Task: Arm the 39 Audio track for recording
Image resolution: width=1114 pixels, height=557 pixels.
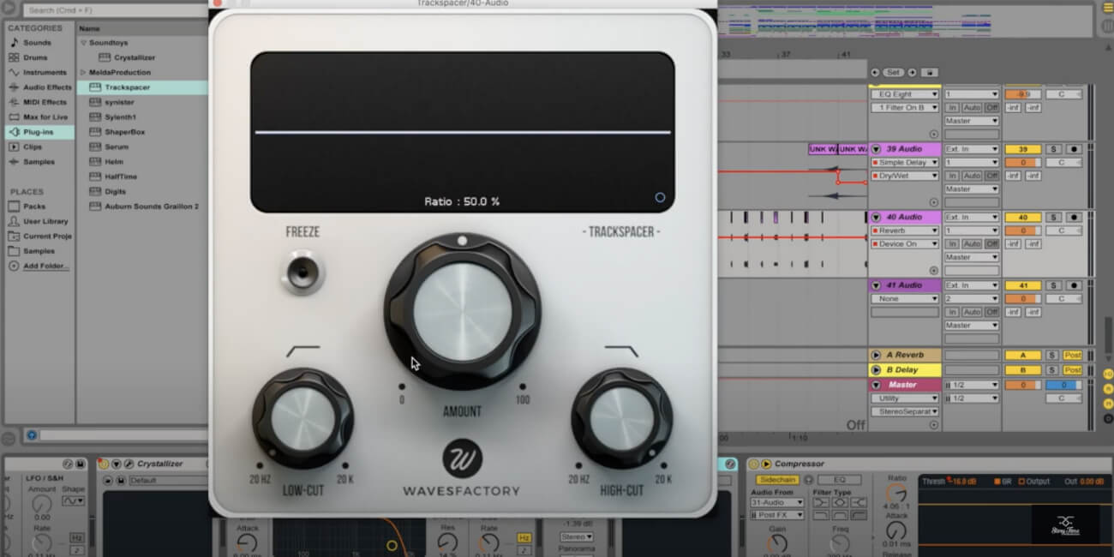Action: click(1073, 149)
